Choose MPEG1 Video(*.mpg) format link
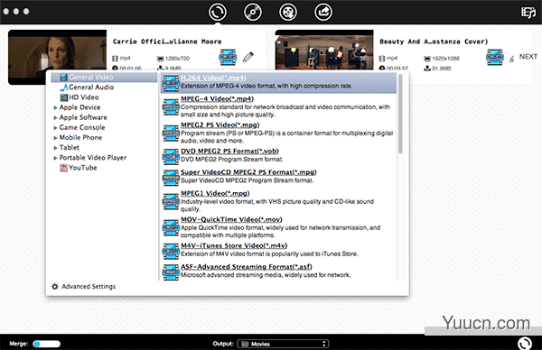Viewport: 542px width, 350px height. (x=215, y=193)
